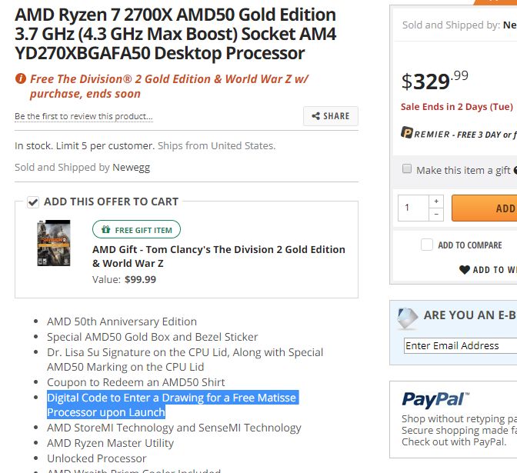
Task: Increase quantity with the plus stepper
Action: [x=436, y=201]
